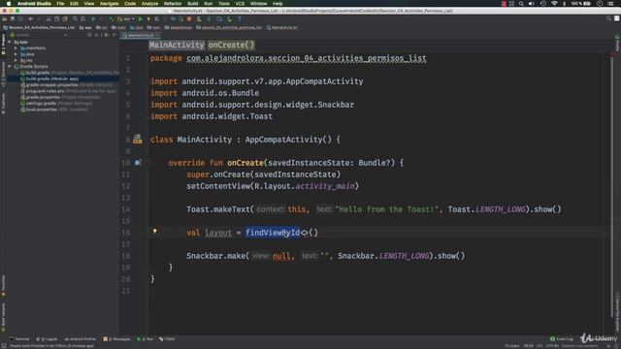Click the Undo arrow toolbar icon
The height and width of the screenshot is (349, 621).
click(30, 18)
